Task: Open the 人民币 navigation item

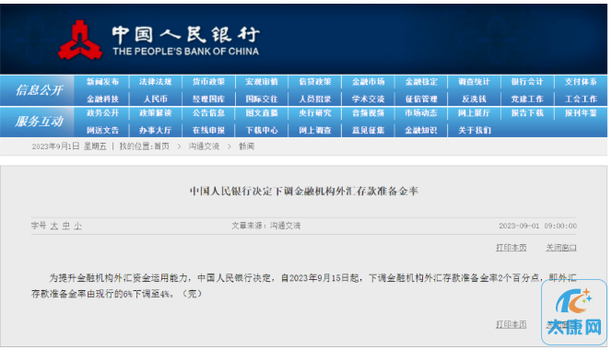Action: click(x=156, y=99)
